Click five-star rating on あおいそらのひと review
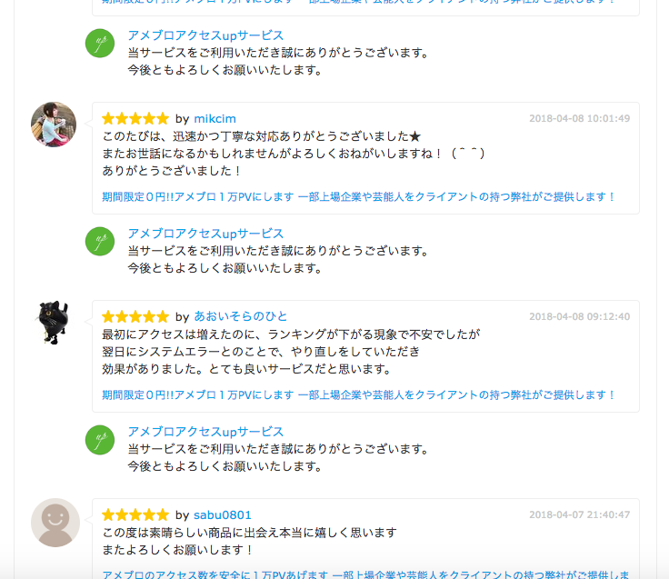This screenshot has height=579, width=669. click(135, 316)
